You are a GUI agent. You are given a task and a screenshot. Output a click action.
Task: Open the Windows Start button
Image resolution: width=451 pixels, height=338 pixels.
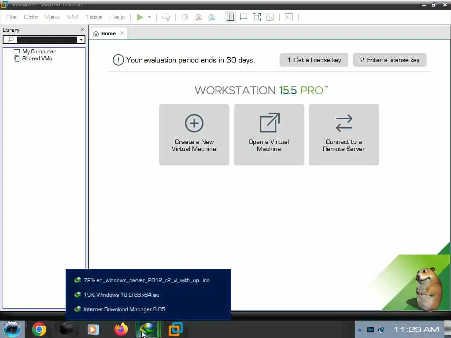[x=11, y=329]
